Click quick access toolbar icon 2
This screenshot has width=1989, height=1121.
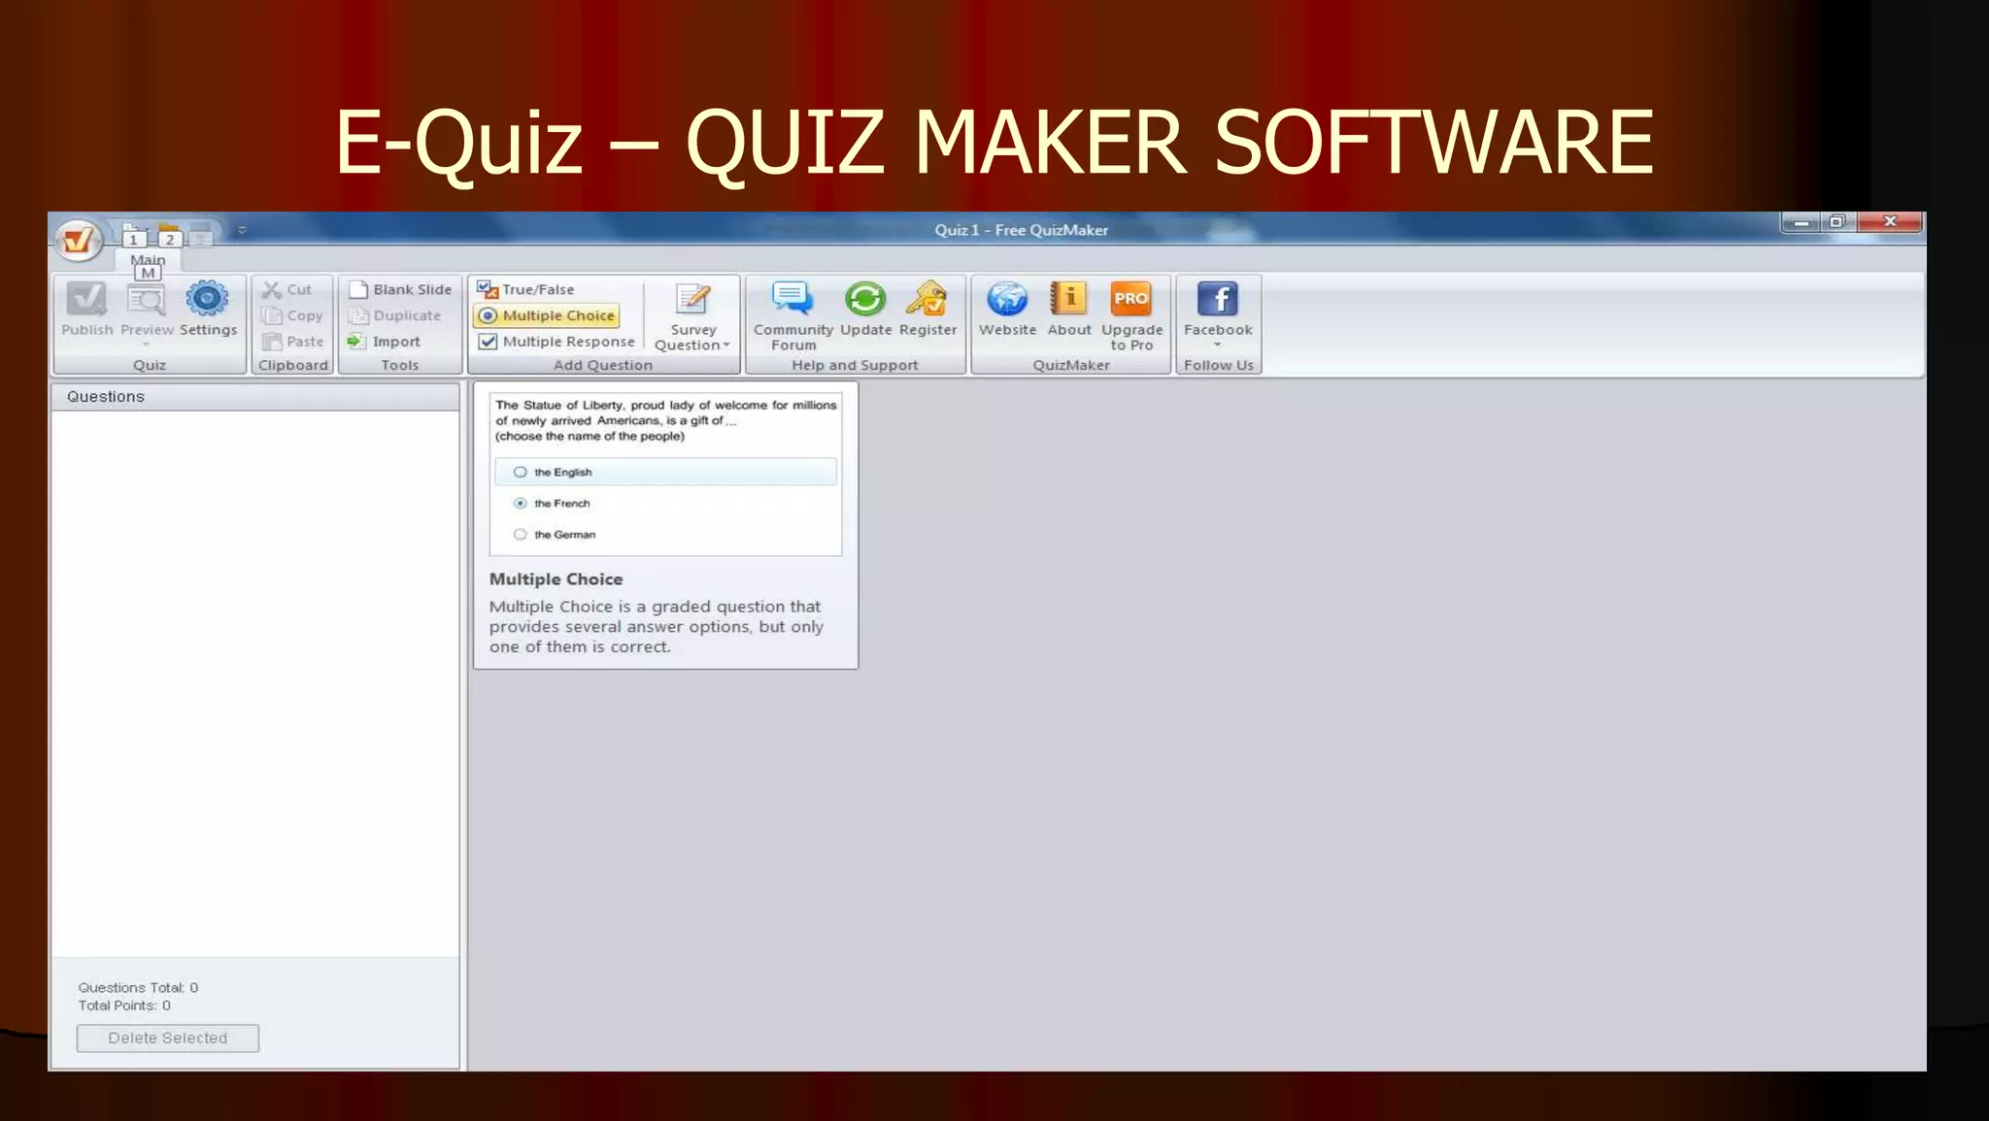170,237
